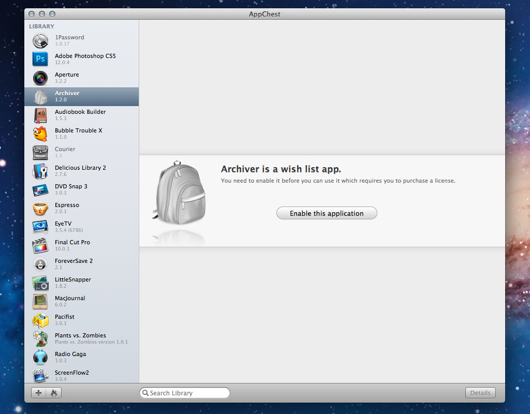Select 1Password in the library list

click(81, 40)
